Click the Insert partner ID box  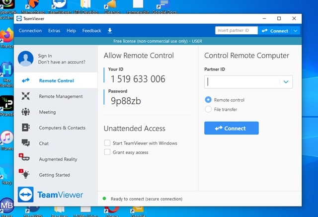(237, 31)
